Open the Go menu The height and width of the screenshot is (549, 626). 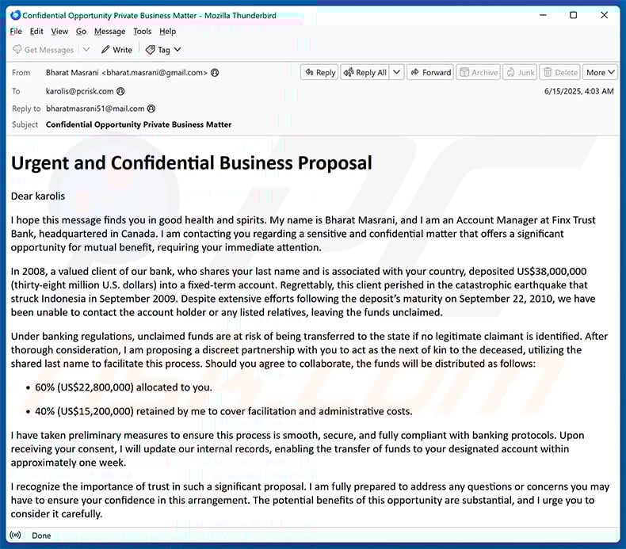(x=81, y=31)
